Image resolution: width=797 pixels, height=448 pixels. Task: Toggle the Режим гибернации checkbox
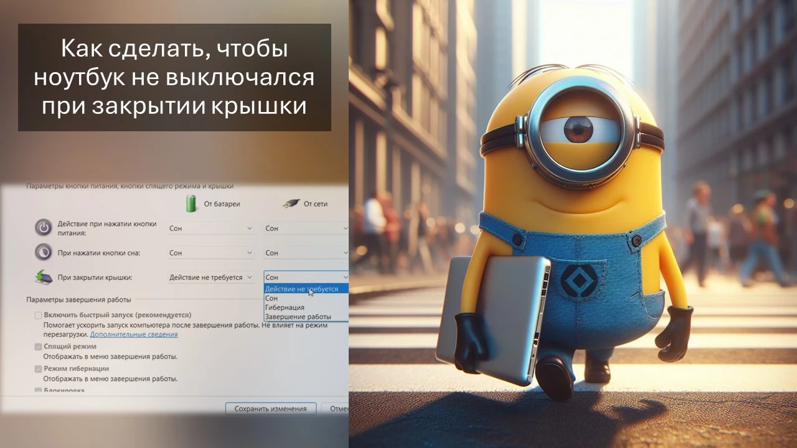(x=39, y=369)
